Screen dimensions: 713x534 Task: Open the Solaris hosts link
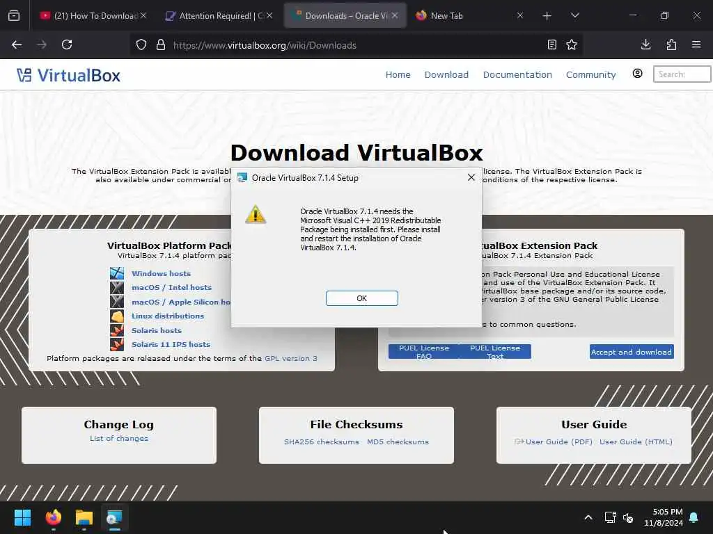click(157, 330)
